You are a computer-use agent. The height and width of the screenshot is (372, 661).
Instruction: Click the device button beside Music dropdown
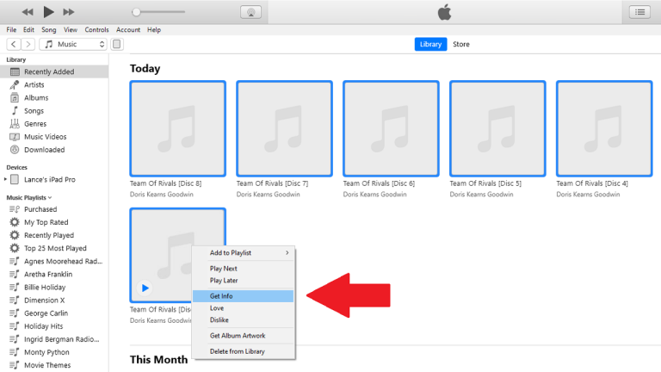click(117, 44)
